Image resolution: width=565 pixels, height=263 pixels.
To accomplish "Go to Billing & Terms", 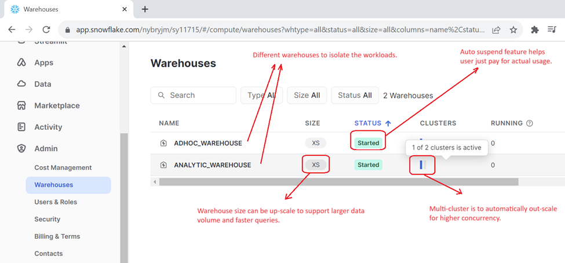I will (57, 236).
